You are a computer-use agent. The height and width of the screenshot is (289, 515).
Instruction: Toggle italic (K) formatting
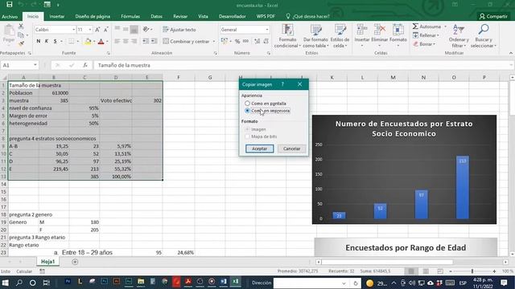tap(47, 41)
